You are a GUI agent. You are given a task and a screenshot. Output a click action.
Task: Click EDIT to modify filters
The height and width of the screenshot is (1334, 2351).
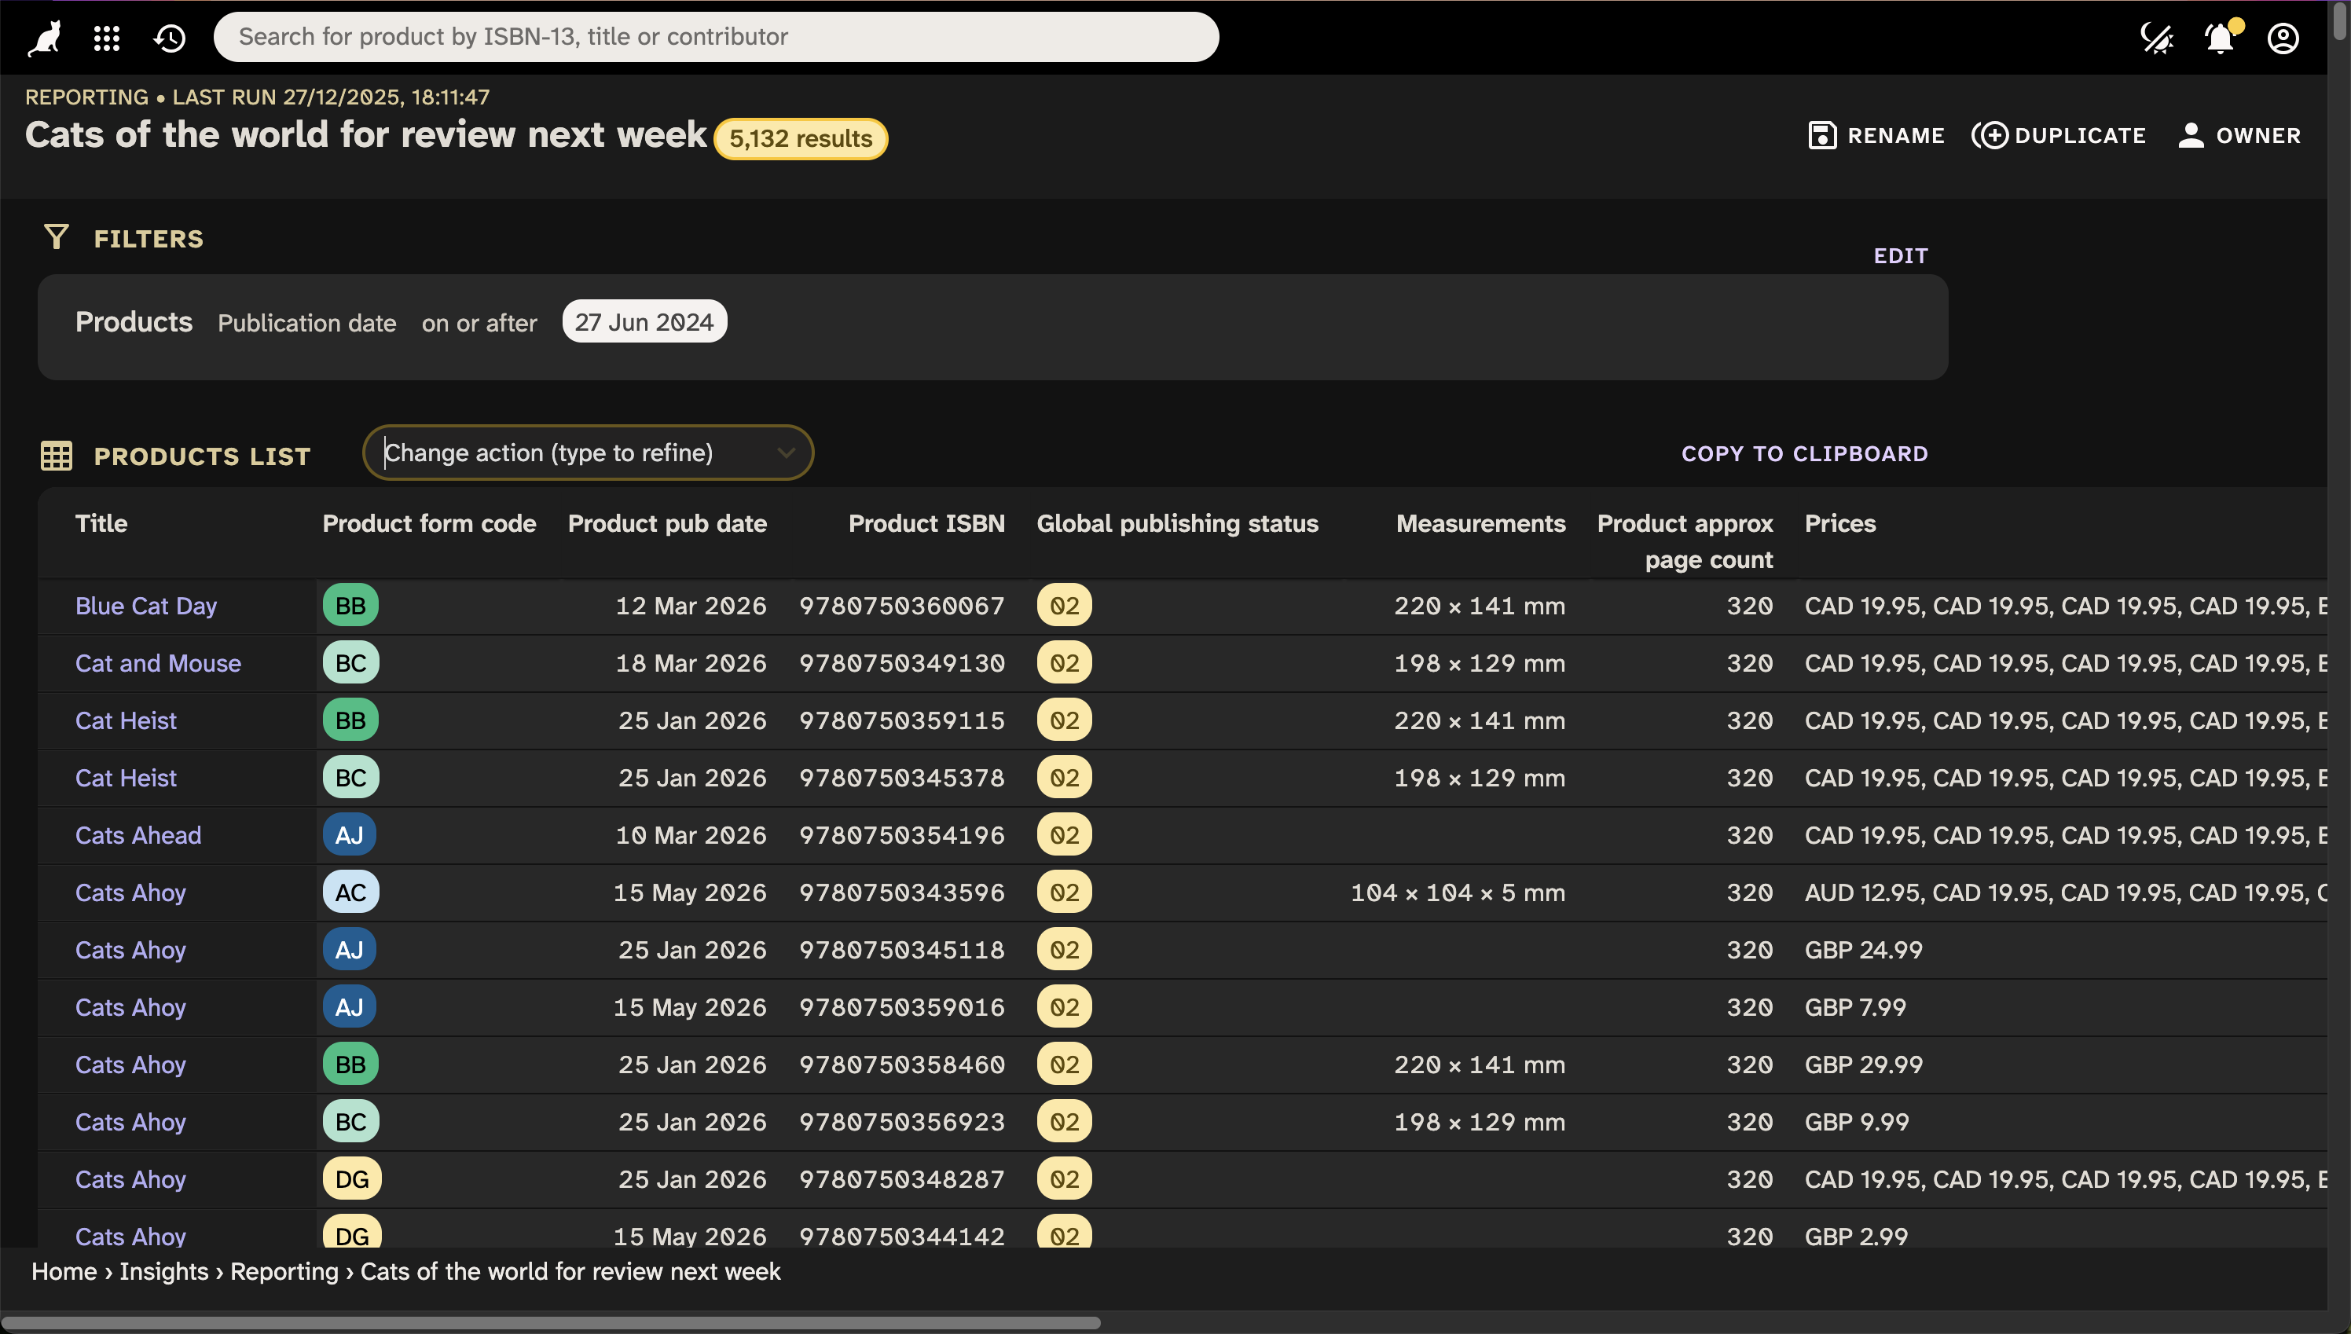point(1899,255)
